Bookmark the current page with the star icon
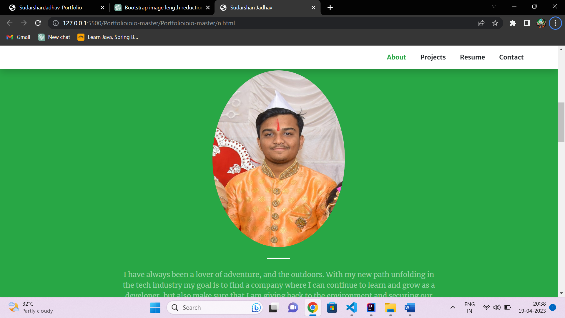Viewport: 565px width, 318px height. click(x=495, y=23)
